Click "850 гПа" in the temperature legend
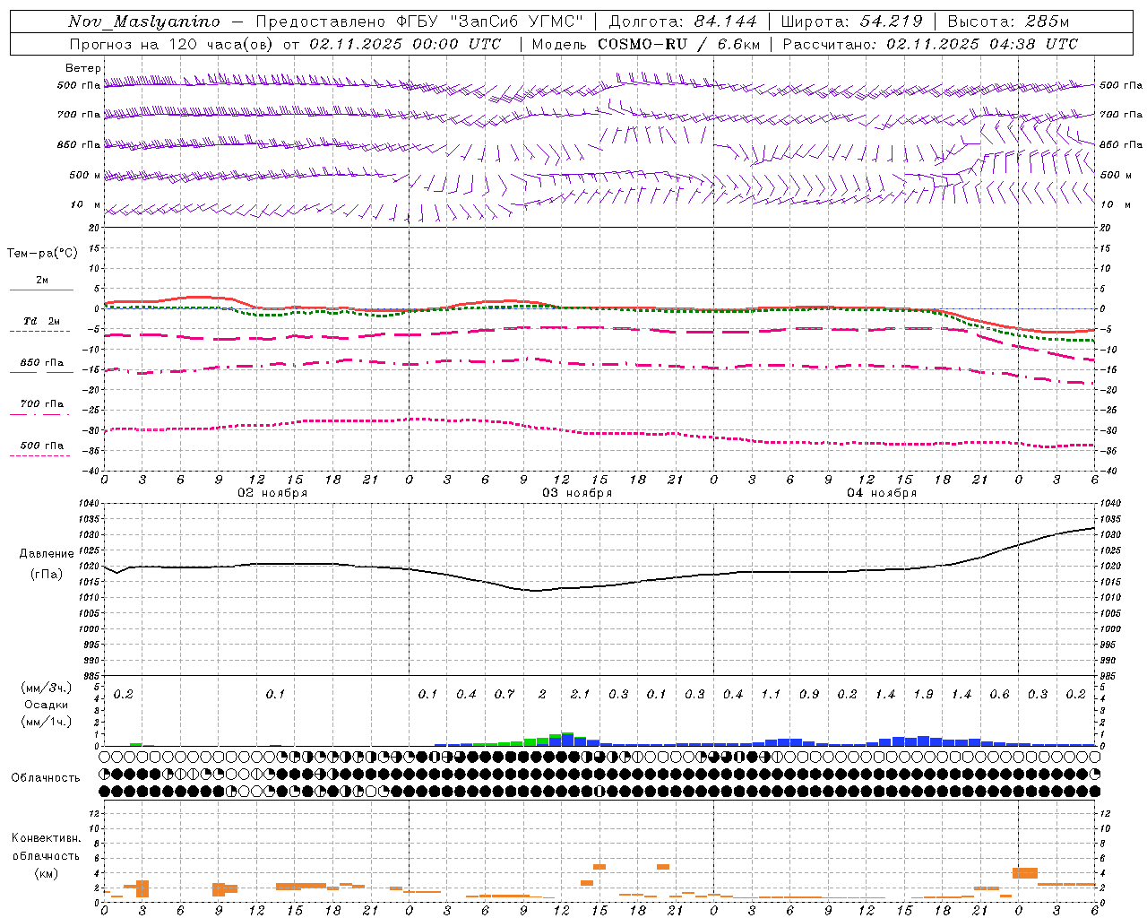The image size is (1147, 918). [x=42, y=363]
